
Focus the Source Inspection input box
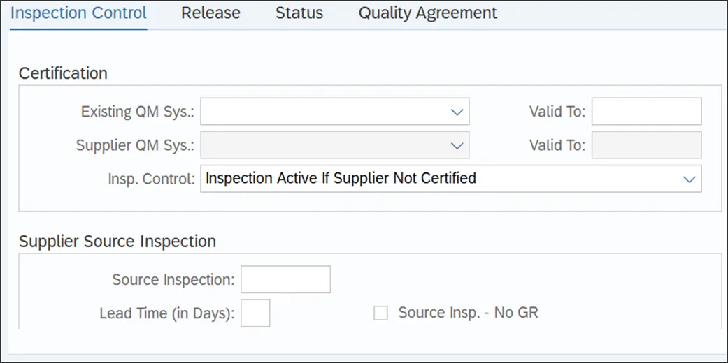tap(285, 279)
